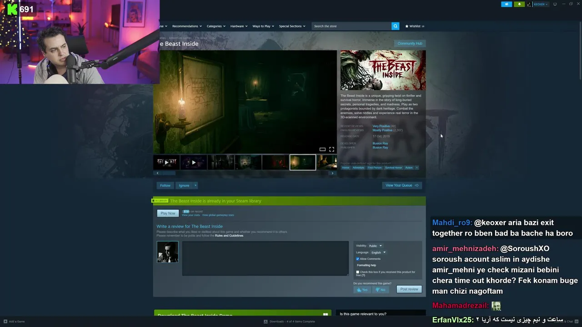Open the Categories dropdown menu
This screenshot has width=582, height=327.
coord(216,26)
